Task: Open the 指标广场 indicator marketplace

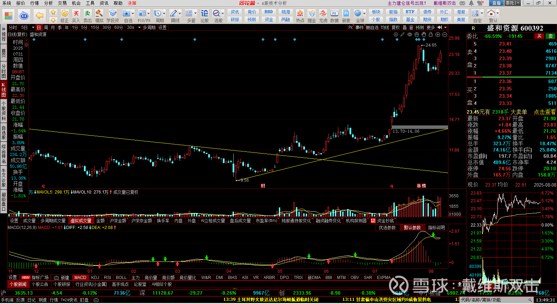Action: 40,278
